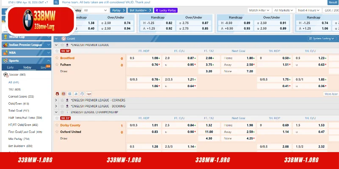Expand the Indian Premier League section
339x169 pixels.
[x=49, y=45]
